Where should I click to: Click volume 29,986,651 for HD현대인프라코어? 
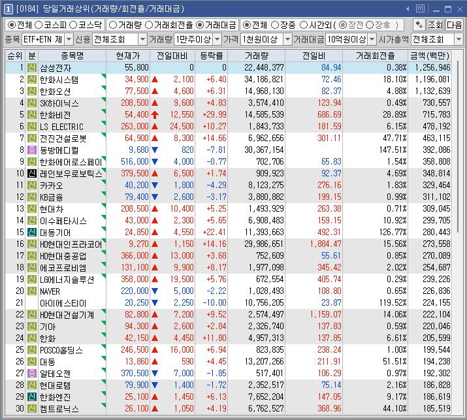(264, 244)
